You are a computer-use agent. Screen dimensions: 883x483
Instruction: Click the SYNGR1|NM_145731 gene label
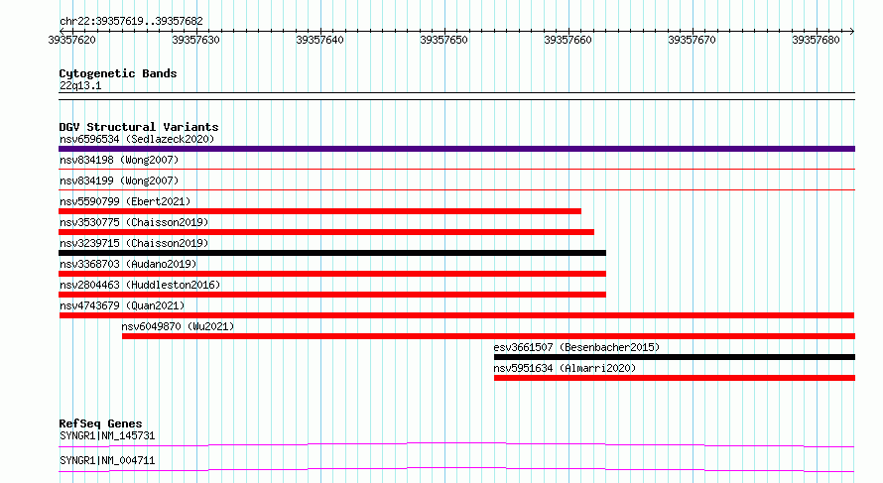pyautogui.click(x=107, y=435)
